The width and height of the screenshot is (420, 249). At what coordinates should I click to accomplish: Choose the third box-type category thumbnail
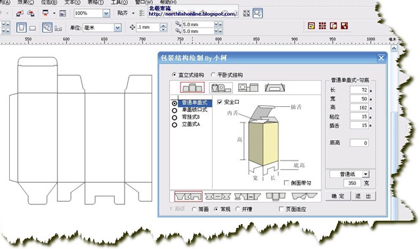pos(248,87)
